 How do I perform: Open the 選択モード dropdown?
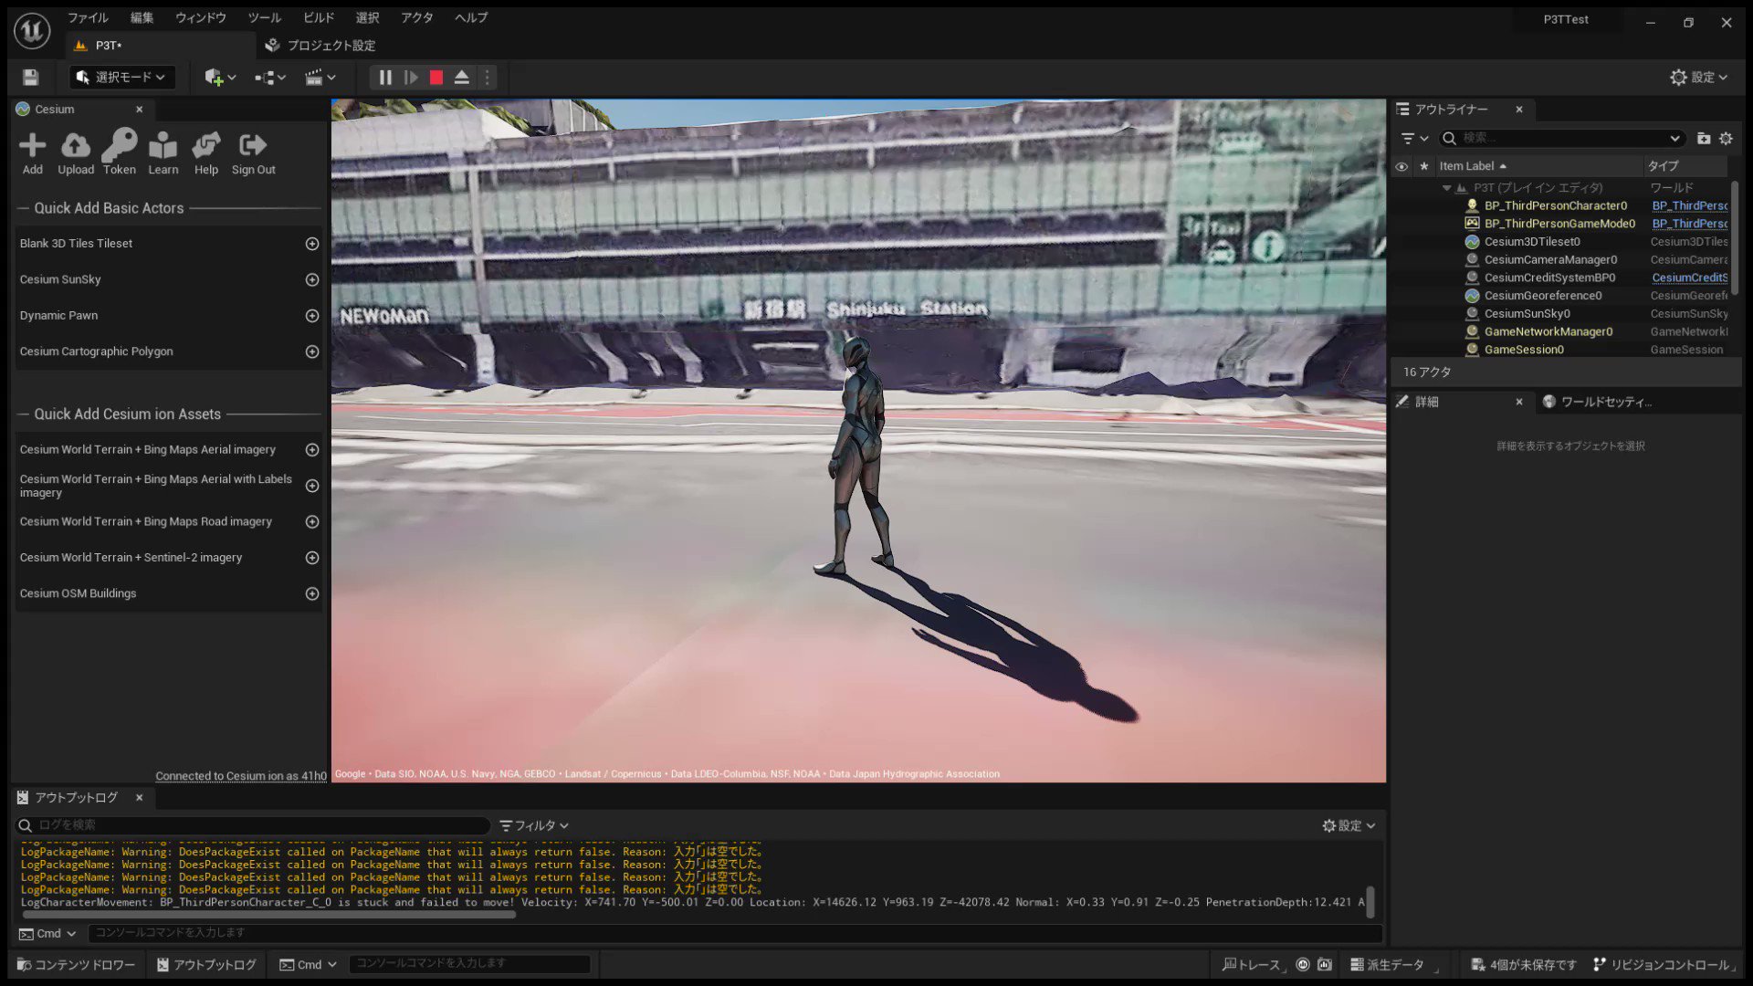pyautogui.click(x=122, y=78)
